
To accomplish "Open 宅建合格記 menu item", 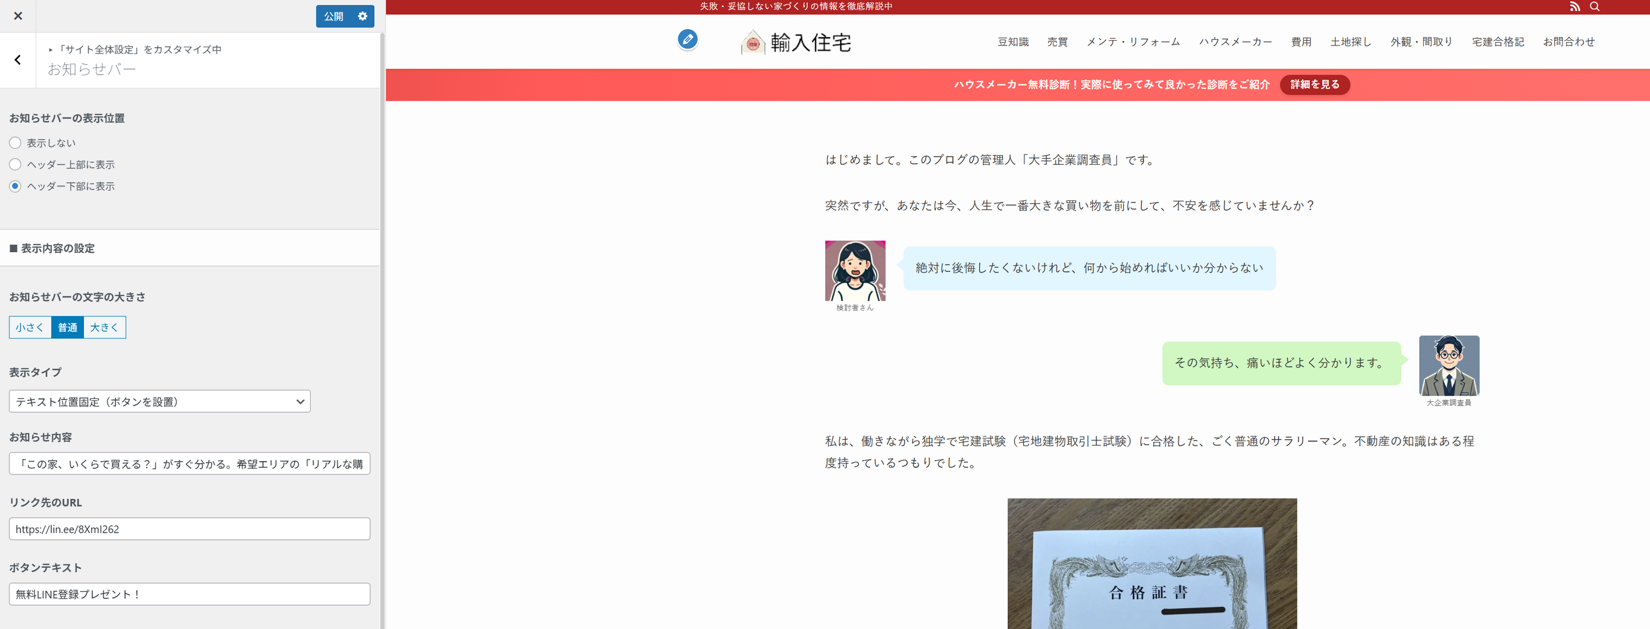I will (x=1497, y=43).
